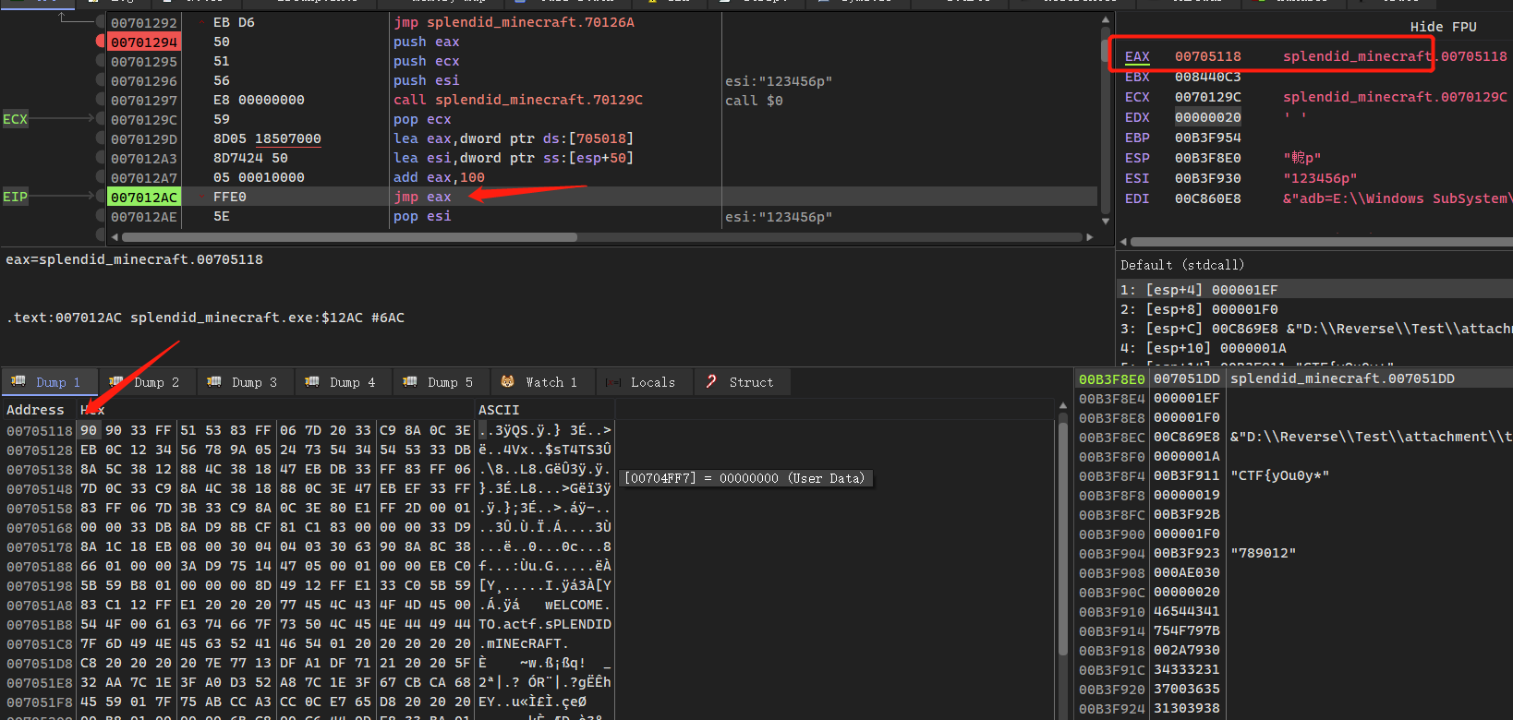Click the EAX register name
Screen dimensions: 1513x720
tap(1137, 56)
